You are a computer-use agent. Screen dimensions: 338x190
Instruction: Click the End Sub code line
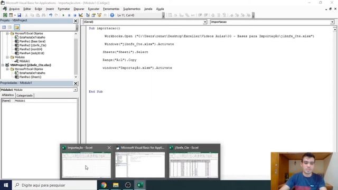(96, 91)
